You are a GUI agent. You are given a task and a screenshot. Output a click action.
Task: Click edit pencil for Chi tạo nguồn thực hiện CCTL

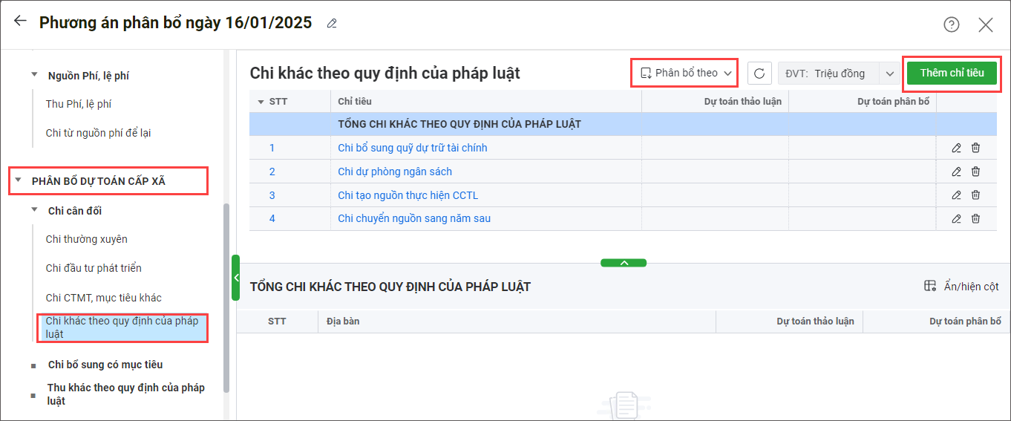[x=956, y=195]
